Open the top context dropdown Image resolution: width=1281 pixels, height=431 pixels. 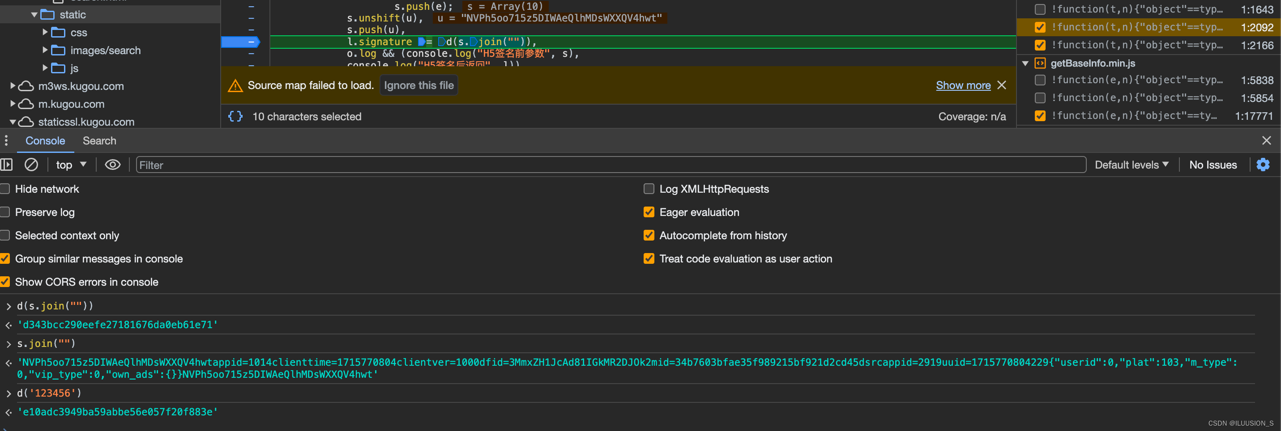[71, 165]
